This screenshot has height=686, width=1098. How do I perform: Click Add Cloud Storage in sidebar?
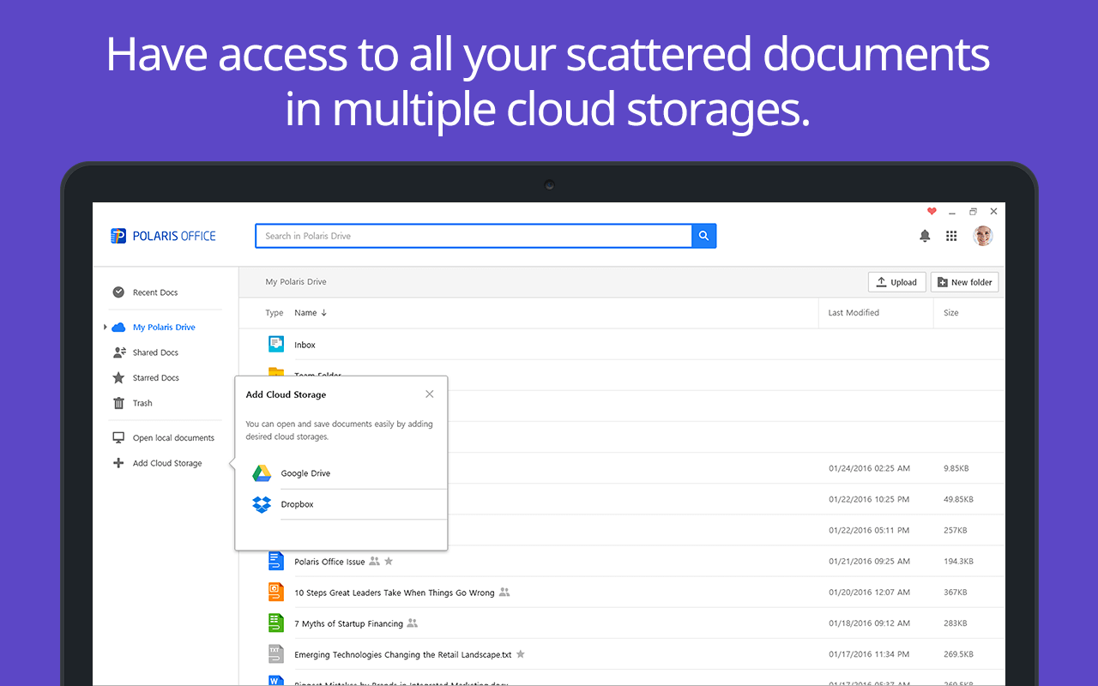point(167,463)
